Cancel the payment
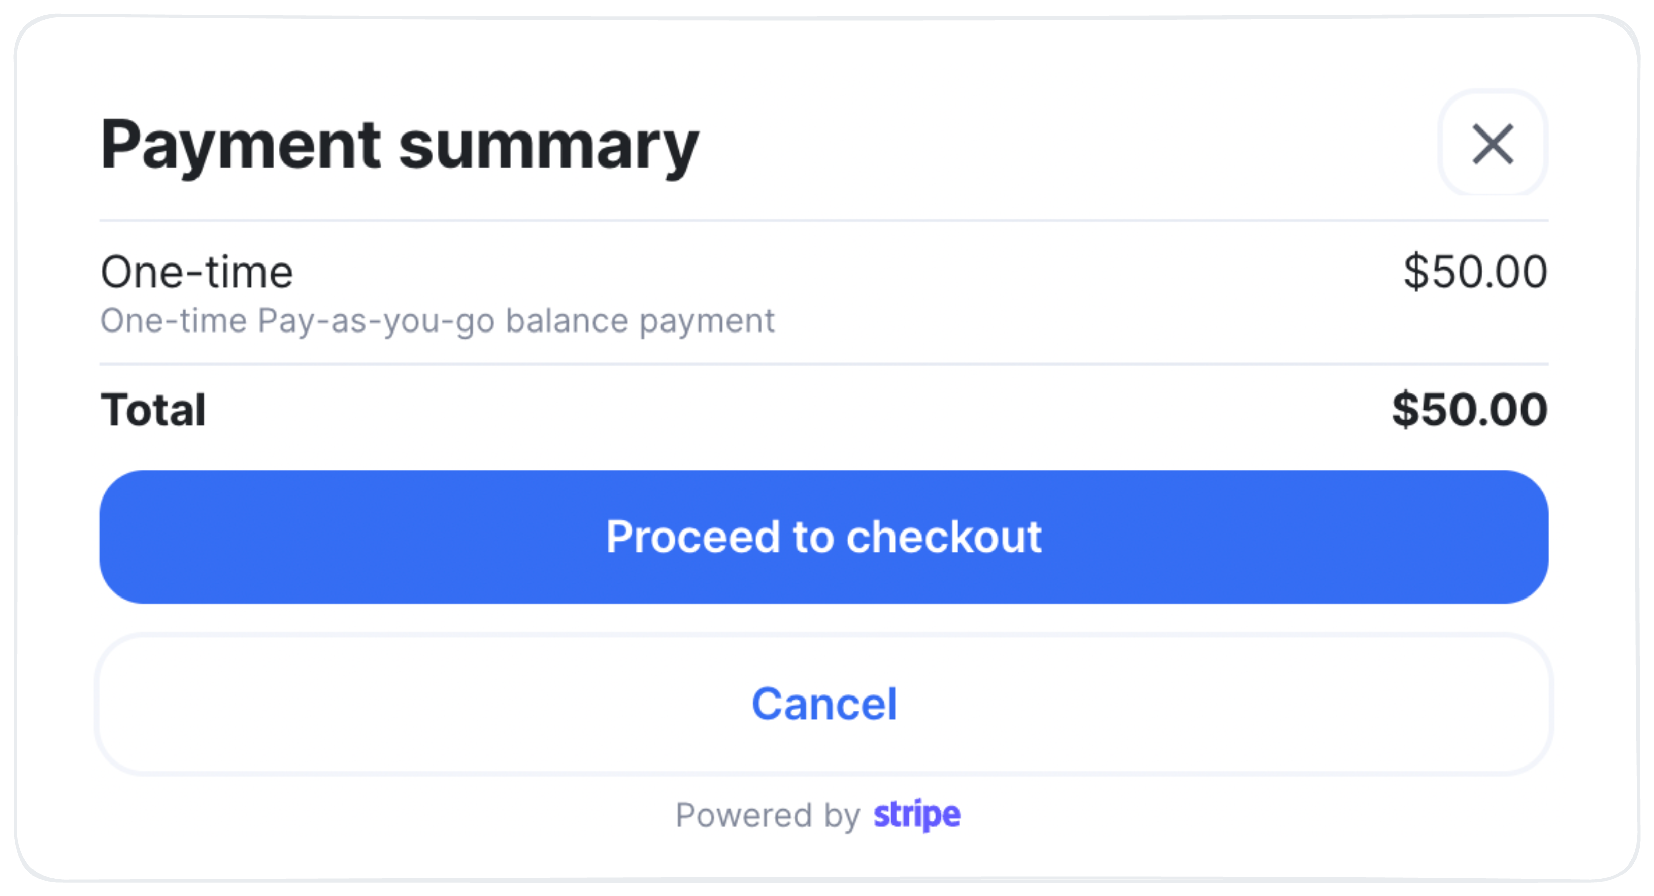 tap(824, 704)
